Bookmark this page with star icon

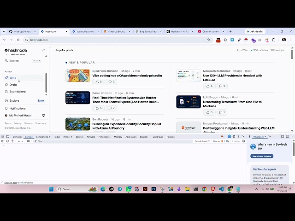208,40
